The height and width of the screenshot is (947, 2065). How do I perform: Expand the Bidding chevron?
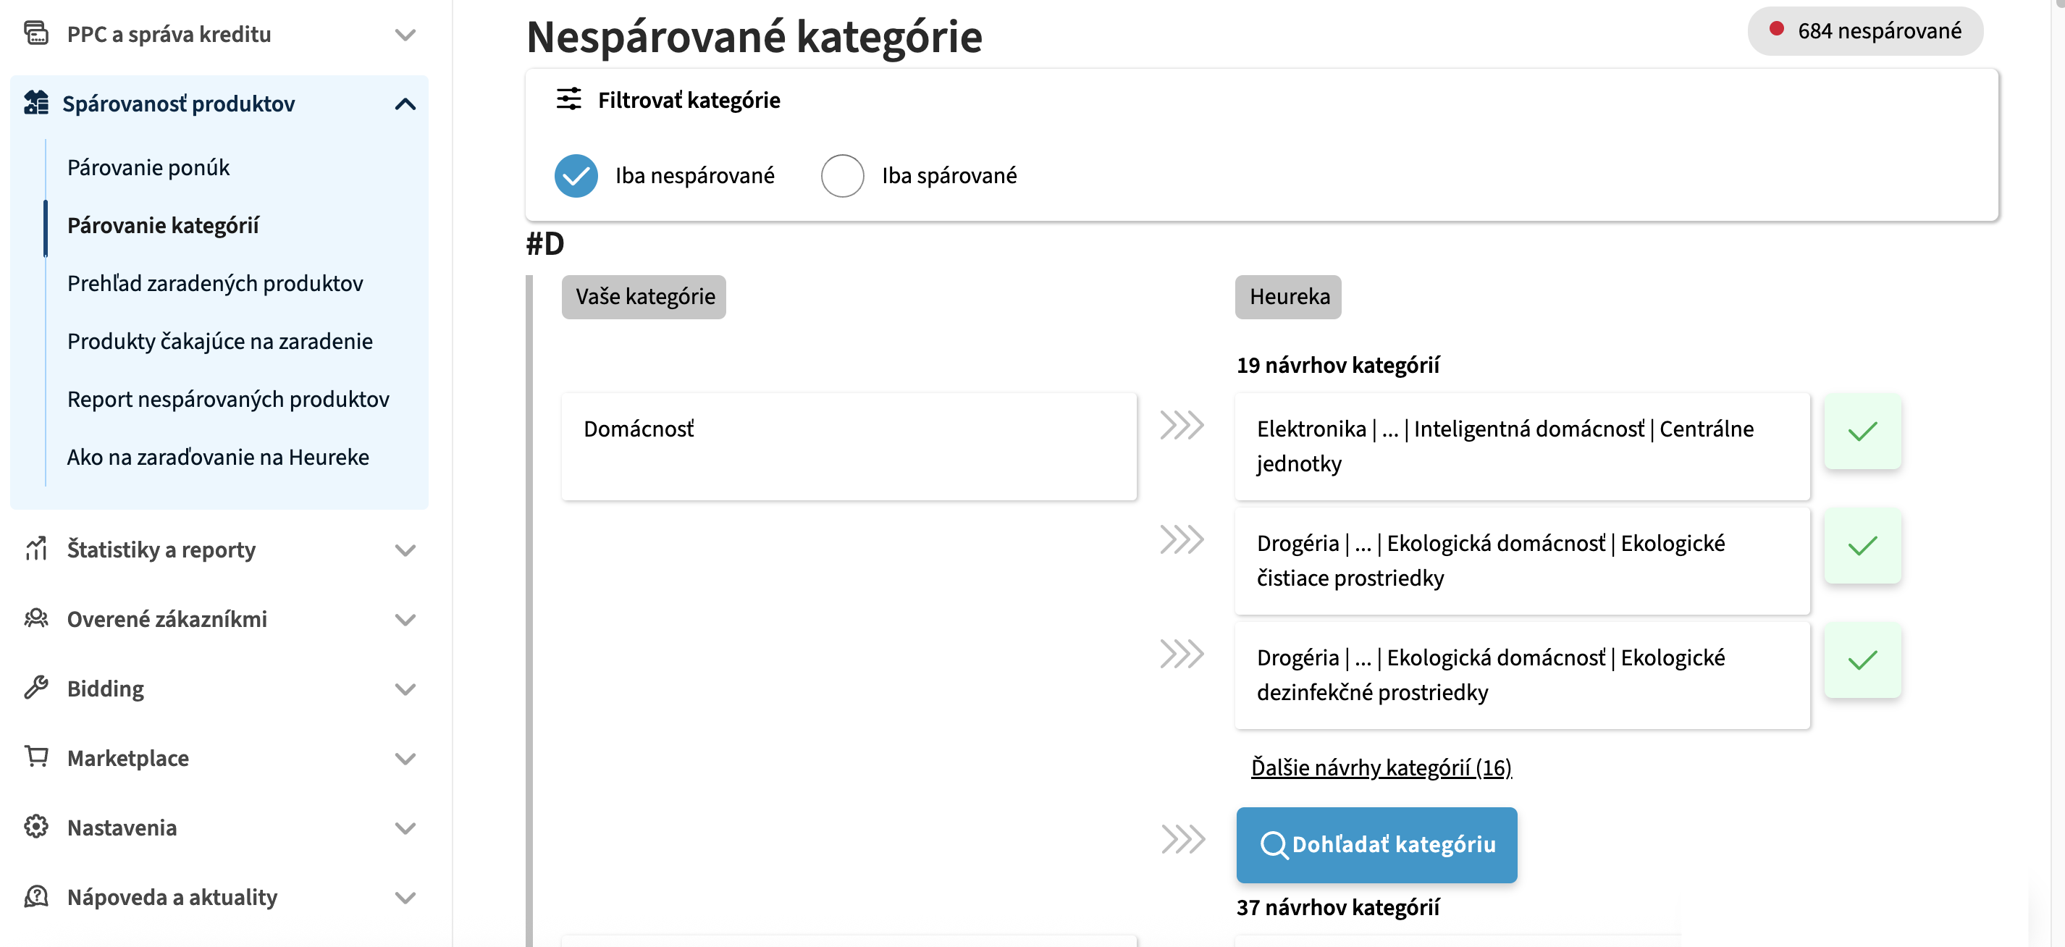(x=405, y=689)
